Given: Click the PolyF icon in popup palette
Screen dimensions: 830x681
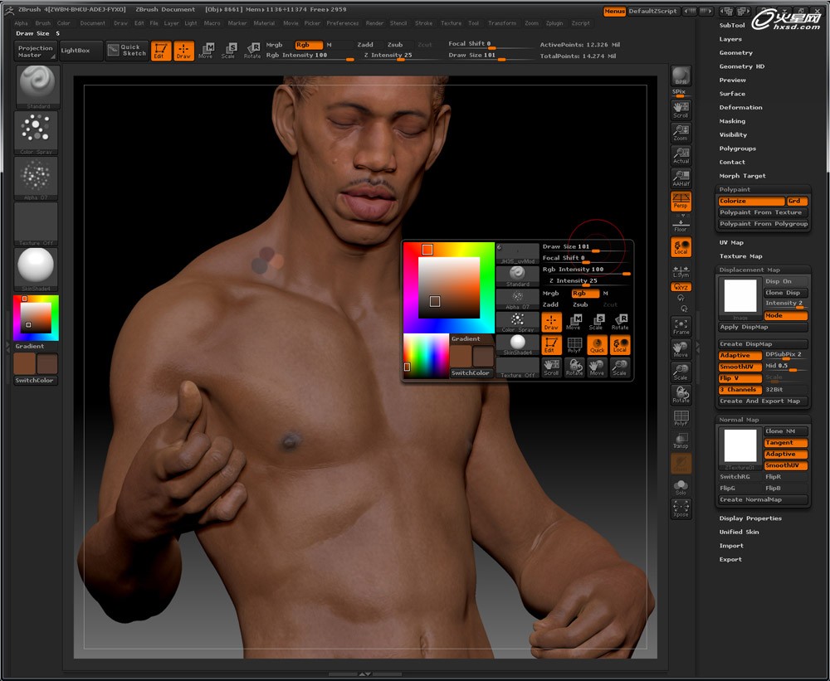Looking at the screenshot, I should (574, 345).
